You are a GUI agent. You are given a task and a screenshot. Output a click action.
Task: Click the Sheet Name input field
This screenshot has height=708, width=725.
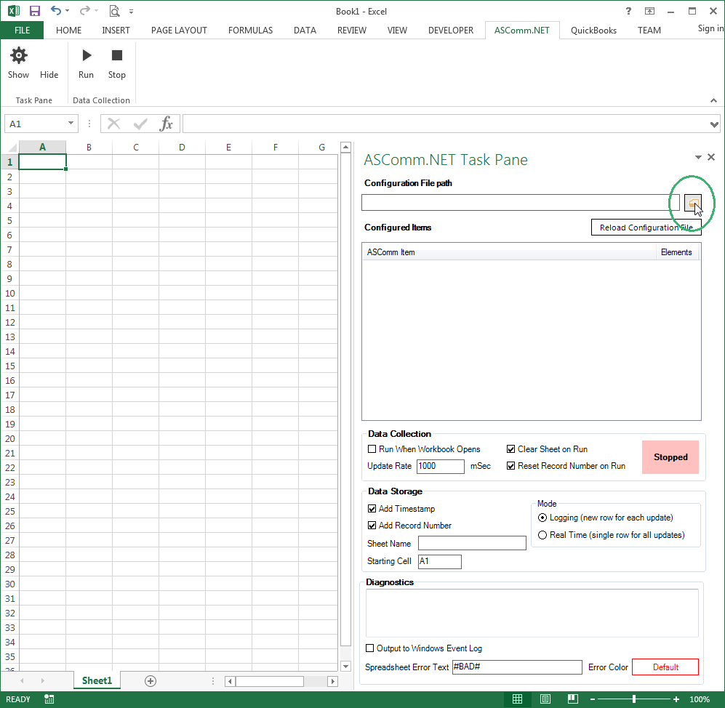coord(472,543)
